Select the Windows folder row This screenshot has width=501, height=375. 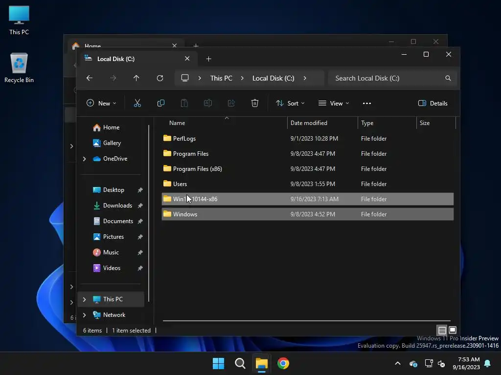click(x=307, y=214)
